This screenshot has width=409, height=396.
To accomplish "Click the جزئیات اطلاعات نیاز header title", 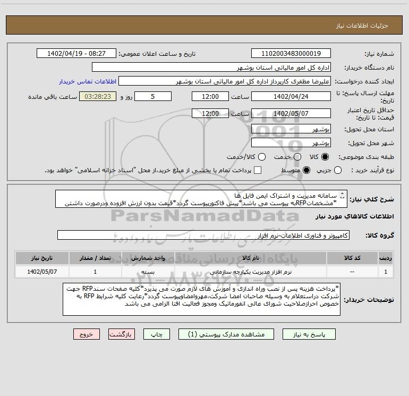I will pos(362,26).
